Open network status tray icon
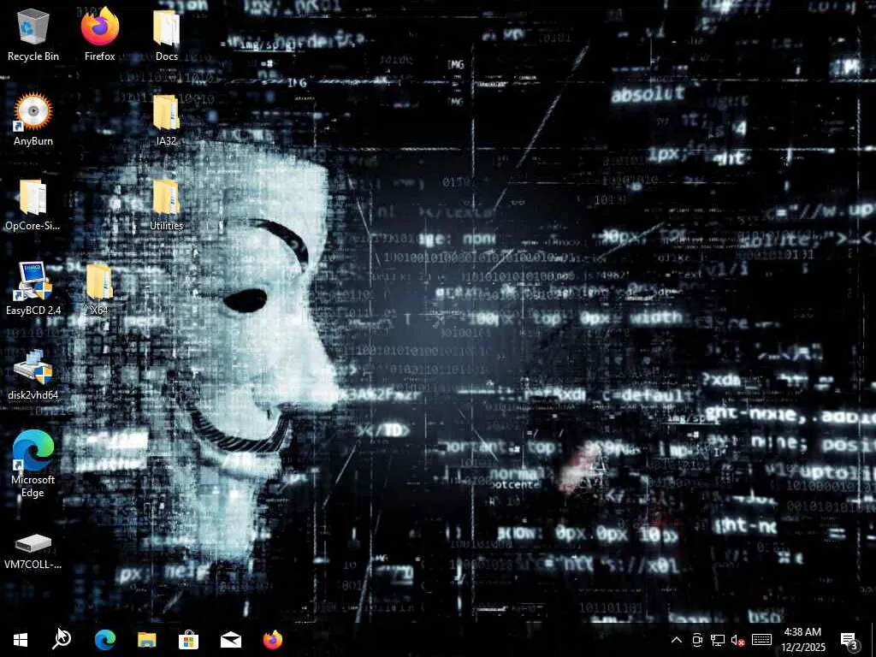This screenshot has width=876, height=657. point(718,640)
